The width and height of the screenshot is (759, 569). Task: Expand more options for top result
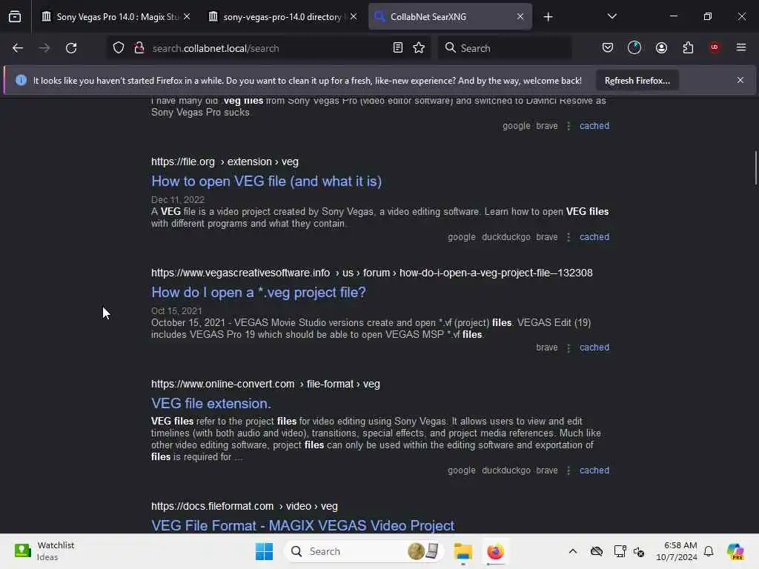569,126
